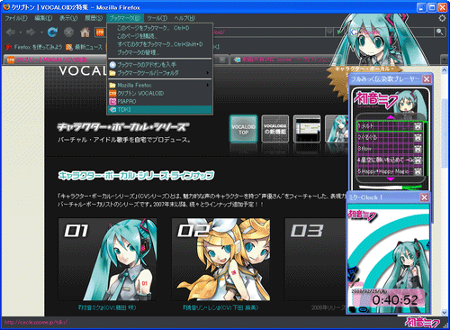This screenshot has width=450, height=330.
Task: Click the RSS icon of 最新ニュース bookmark
Action: click(x=69, y=47)
